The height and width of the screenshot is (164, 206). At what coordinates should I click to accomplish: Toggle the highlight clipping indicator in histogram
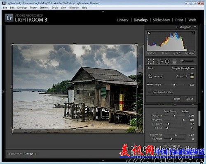(x=193, y=33)
